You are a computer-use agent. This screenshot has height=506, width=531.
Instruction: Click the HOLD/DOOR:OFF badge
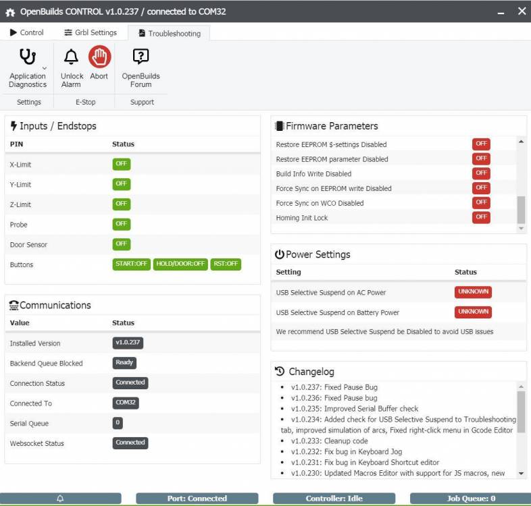point(180,264)
